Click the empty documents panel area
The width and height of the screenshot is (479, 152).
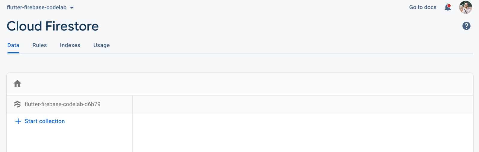click(x=302, y=133)
